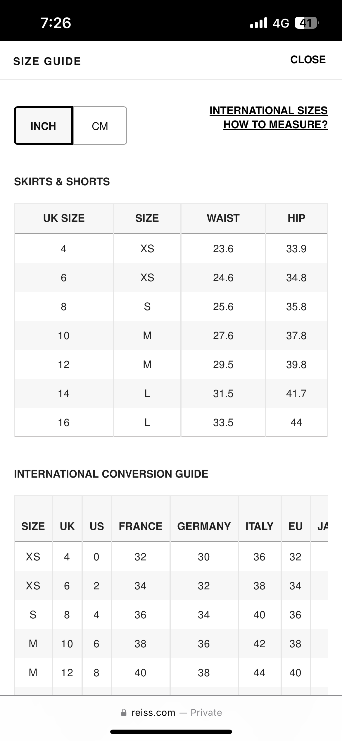Select the WAIST column header
Viewport: 342px width, 741px height.
click(223, 218)
